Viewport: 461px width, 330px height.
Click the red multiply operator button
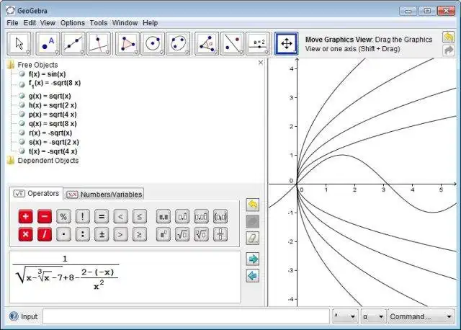click(x=26, y=234)
